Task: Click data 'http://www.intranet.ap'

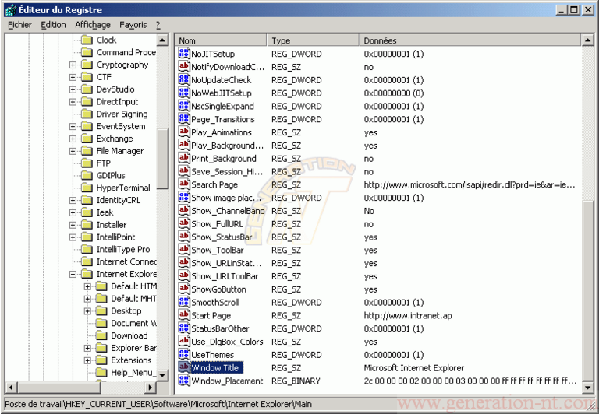Action: pos(408,315)
